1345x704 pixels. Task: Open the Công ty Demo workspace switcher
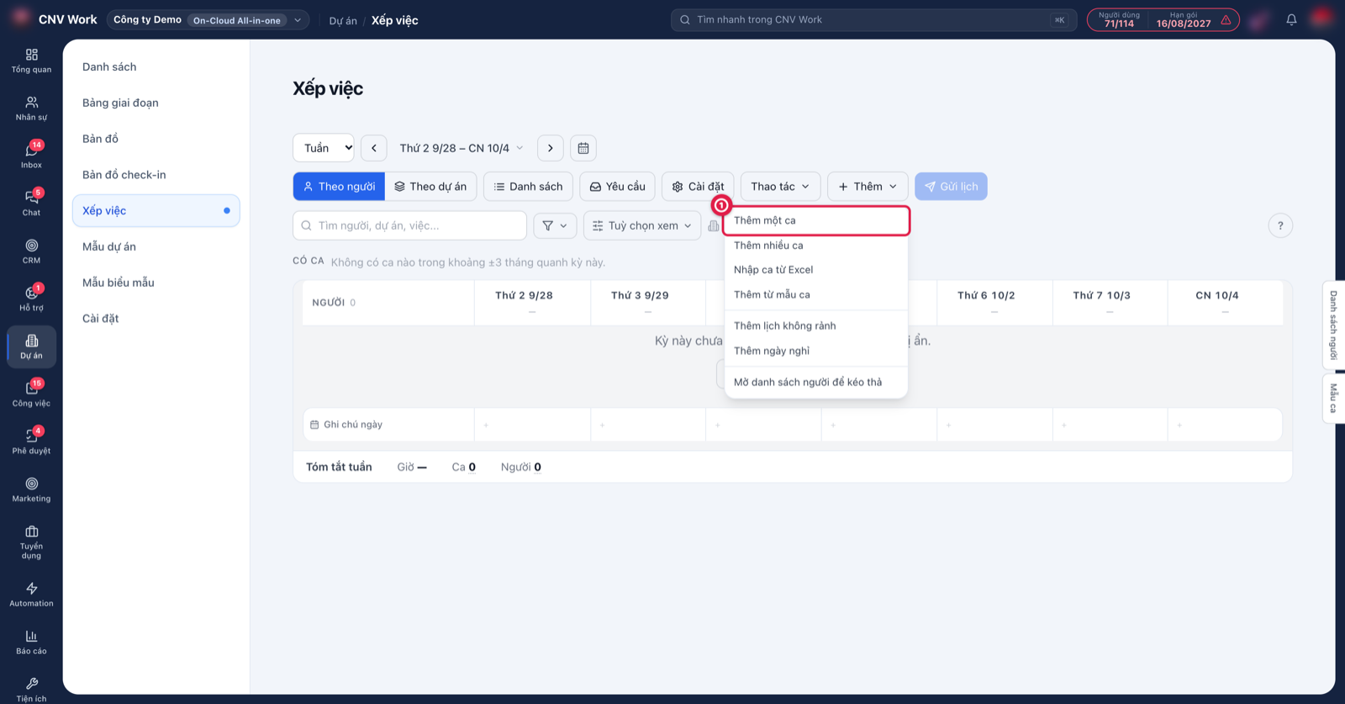(208, 19)
